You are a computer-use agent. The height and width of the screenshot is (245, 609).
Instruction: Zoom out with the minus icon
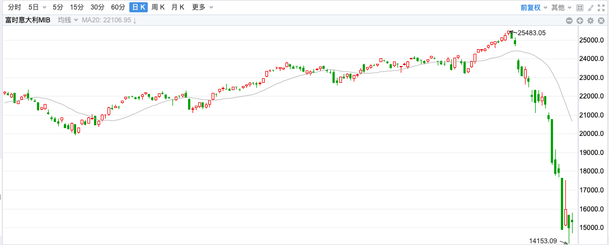(x=569, y=21)
